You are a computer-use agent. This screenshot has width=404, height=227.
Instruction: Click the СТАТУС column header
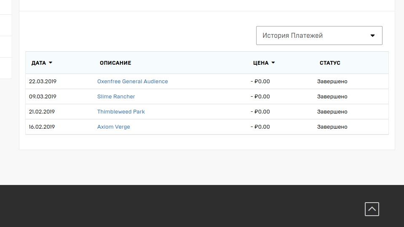[x=330, y=63]
